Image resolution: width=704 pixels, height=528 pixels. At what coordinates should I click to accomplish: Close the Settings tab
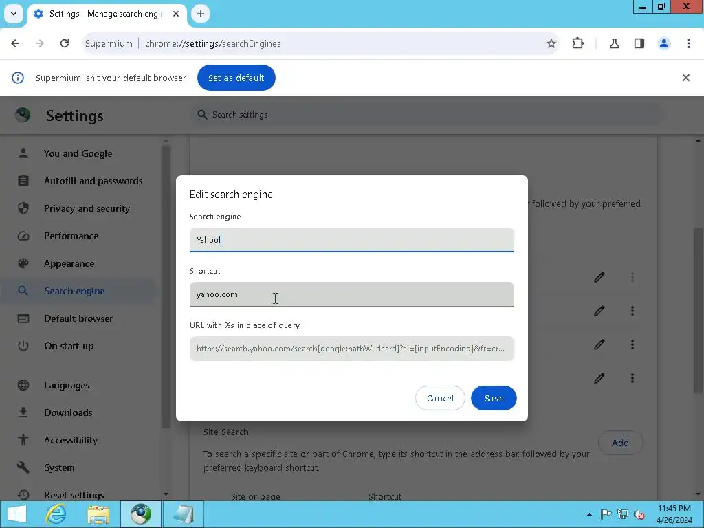click(176, 14)
